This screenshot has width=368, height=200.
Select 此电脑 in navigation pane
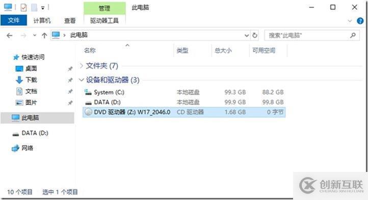38,118
